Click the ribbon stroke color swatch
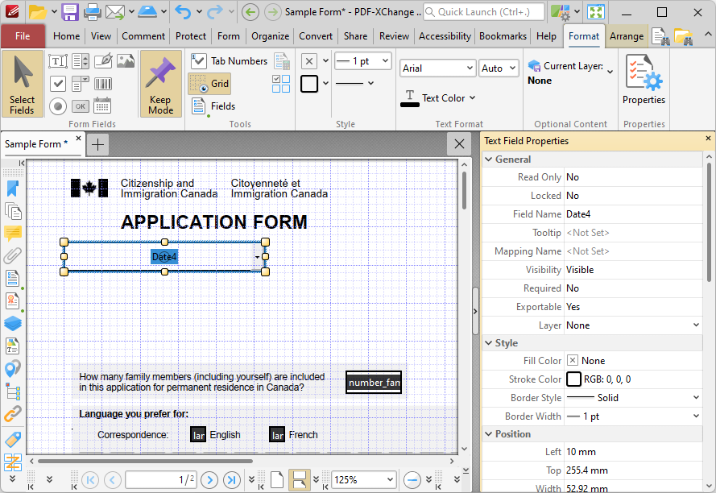 pyautogui.click(x=309, y=84)
